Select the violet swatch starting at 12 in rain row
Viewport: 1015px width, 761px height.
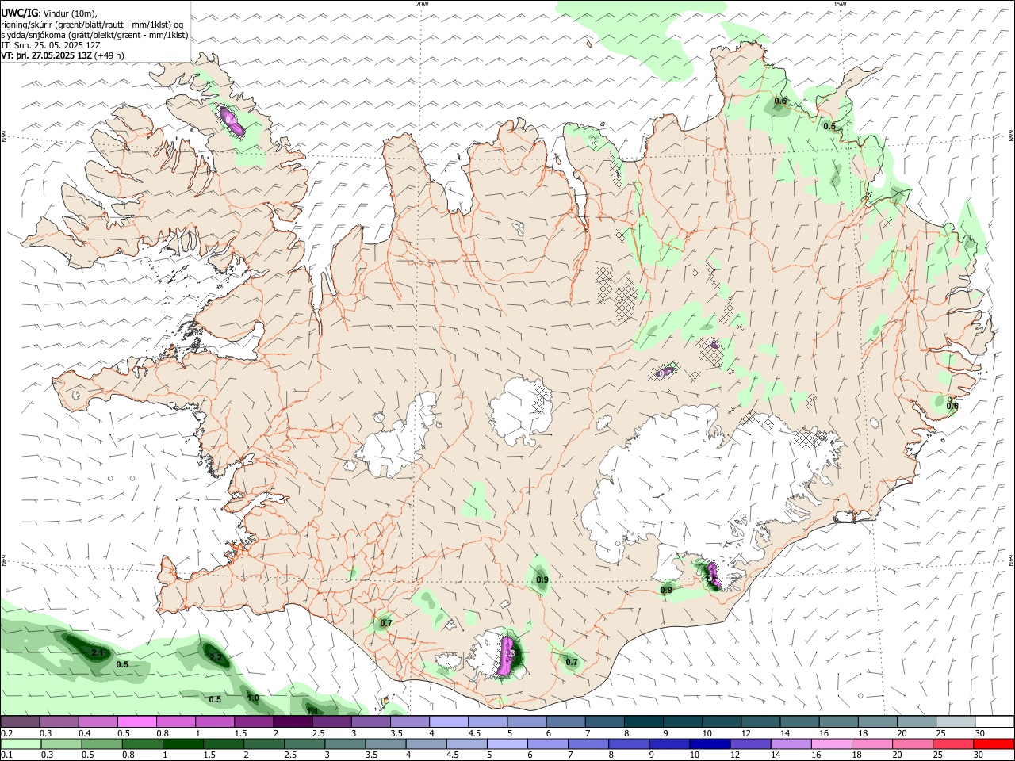click(x=751, y=744)
